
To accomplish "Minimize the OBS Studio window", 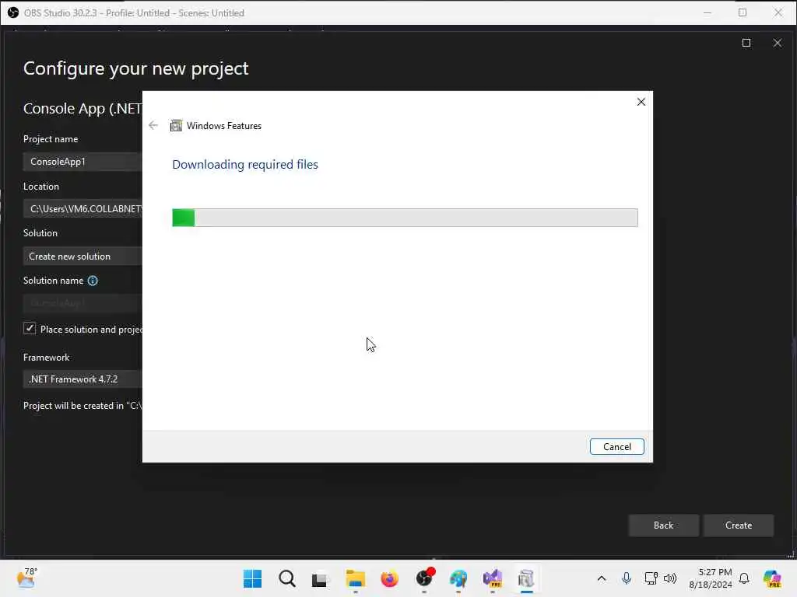I will tap(707, 12).
